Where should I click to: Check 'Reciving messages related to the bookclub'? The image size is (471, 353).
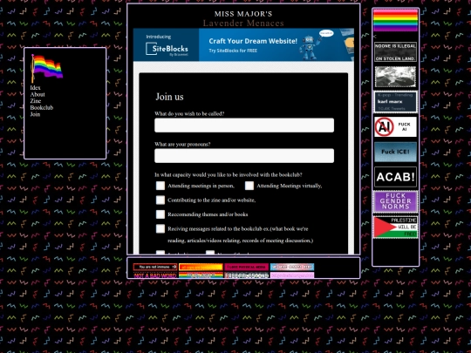point(160,228)
